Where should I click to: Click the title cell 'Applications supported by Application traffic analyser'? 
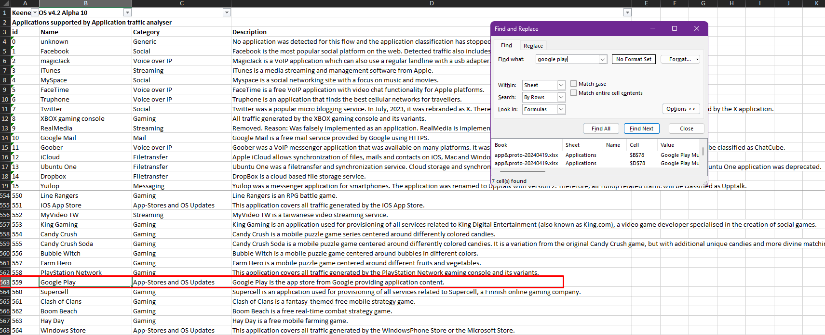[x=92, y=22]
